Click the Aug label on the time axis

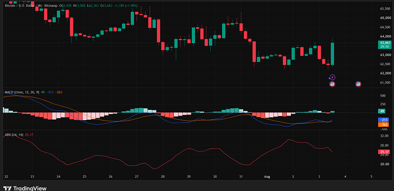267,177
